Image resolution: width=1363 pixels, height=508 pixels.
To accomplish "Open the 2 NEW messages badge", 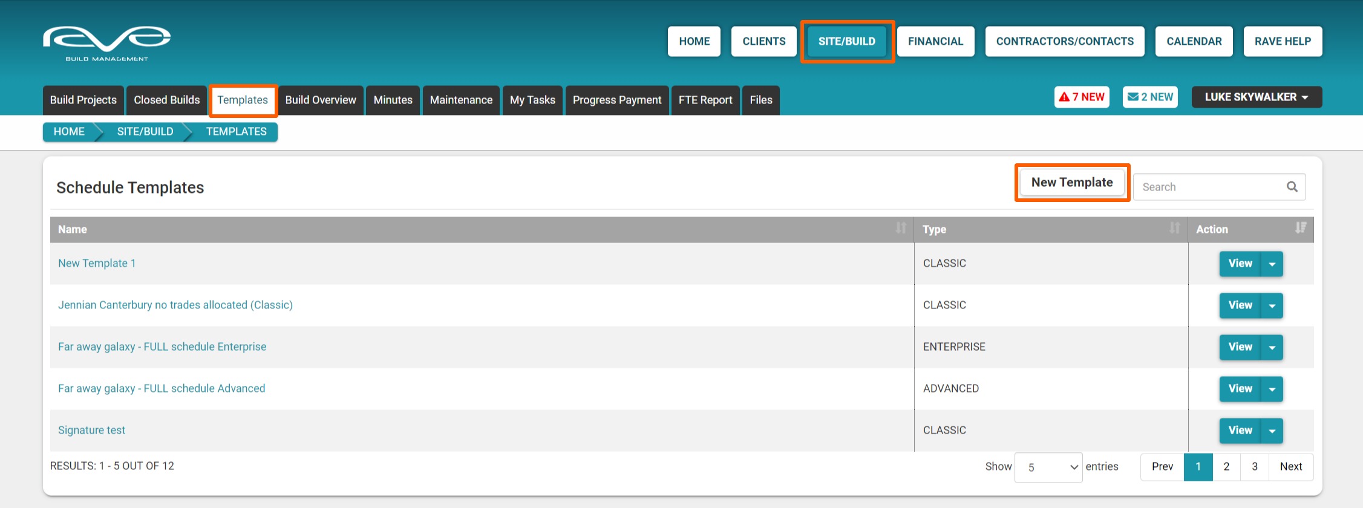I will tap(1150, 97).
